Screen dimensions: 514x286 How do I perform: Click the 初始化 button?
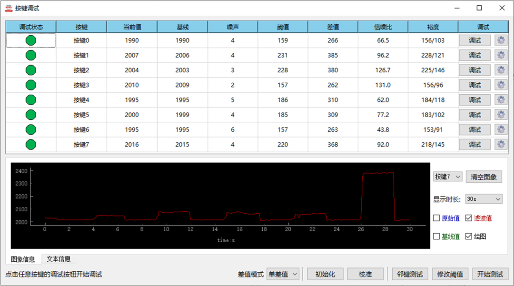tap(325, 274)
